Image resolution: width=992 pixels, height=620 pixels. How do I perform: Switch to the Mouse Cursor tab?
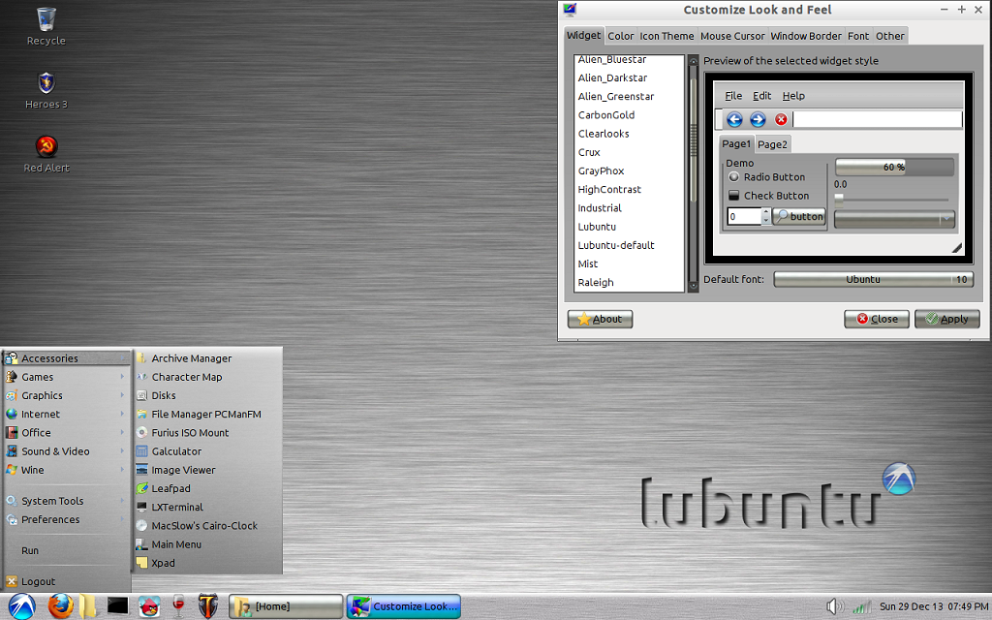point(732,36)
